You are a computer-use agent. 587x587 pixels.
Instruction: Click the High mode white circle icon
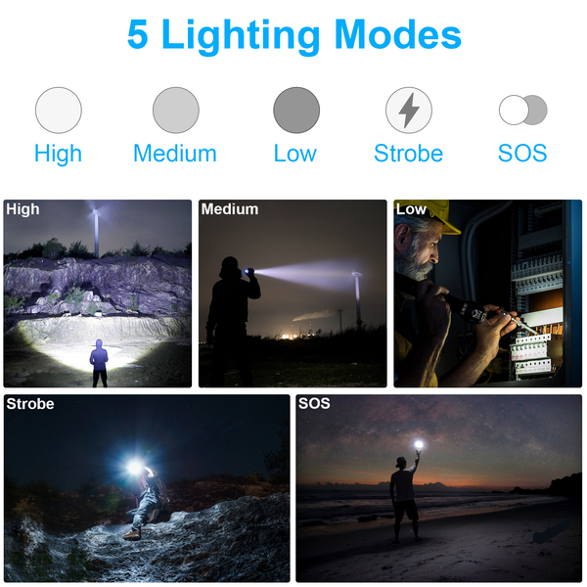pyautogui.click(x=59, y=110)
